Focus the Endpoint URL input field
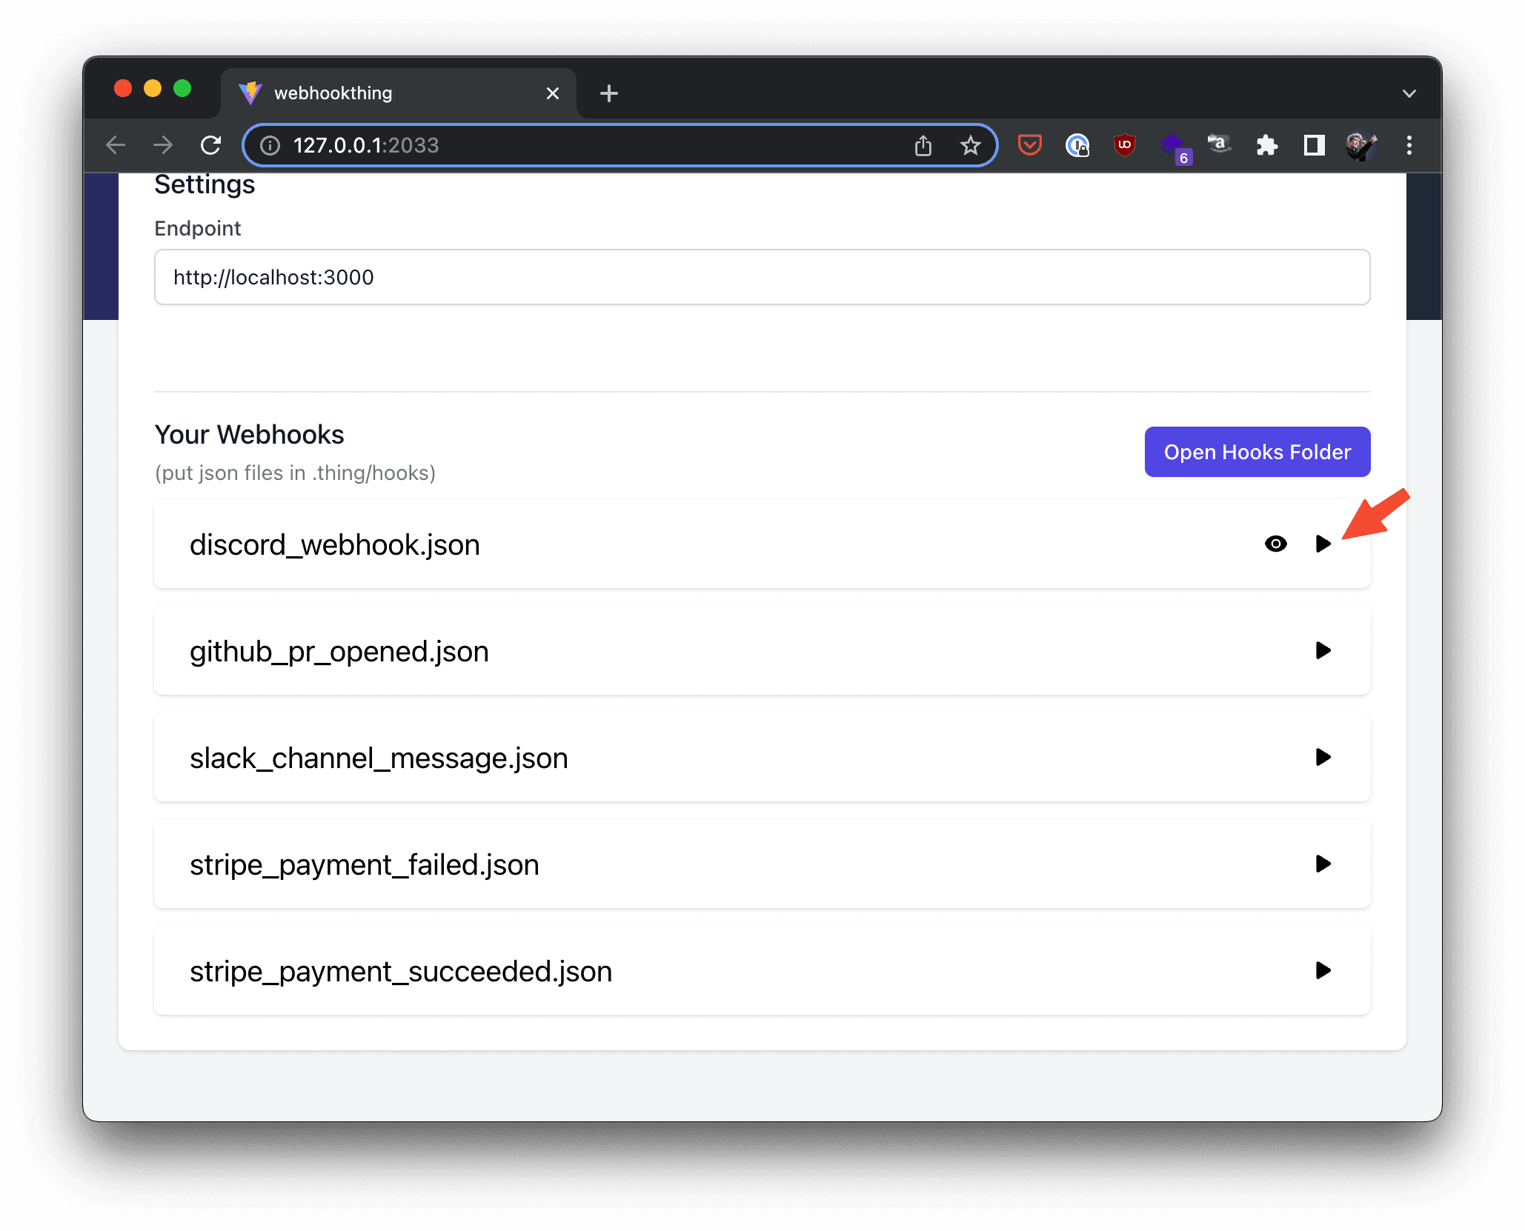Viewport: 1525px width, 1231px height. [762, 277]
